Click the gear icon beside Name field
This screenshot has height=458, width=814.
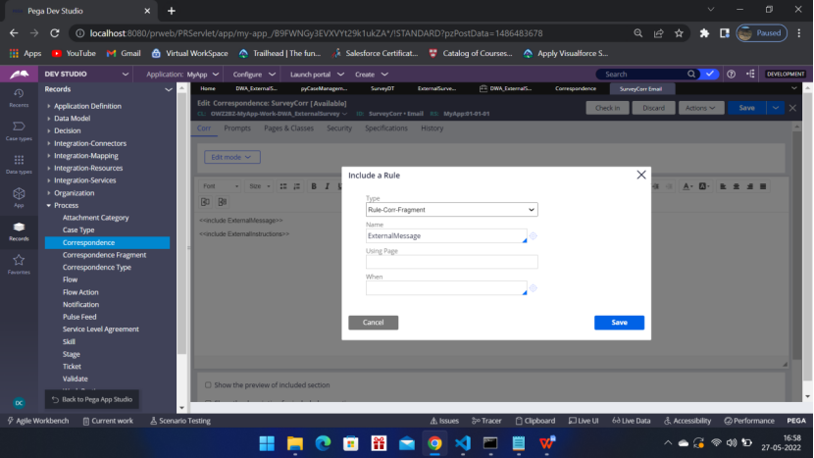[534, 235]
